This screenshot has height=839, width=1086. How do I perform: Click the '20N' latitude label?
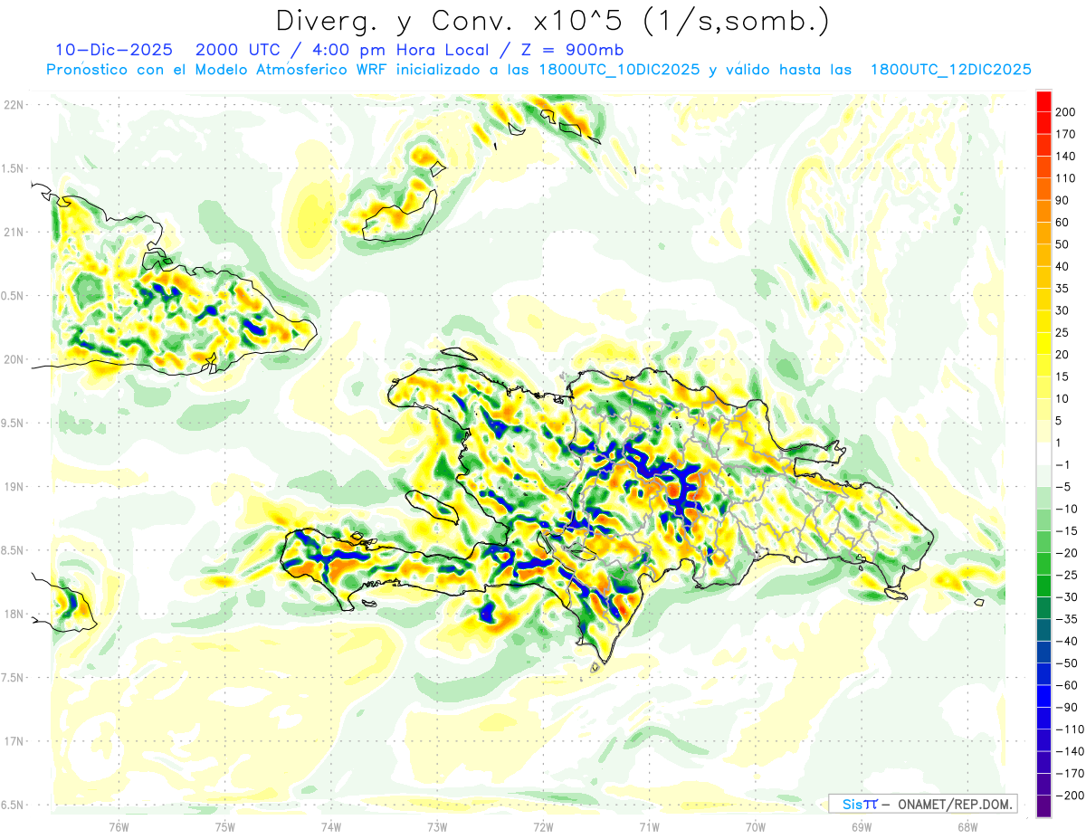coord(14,359)
